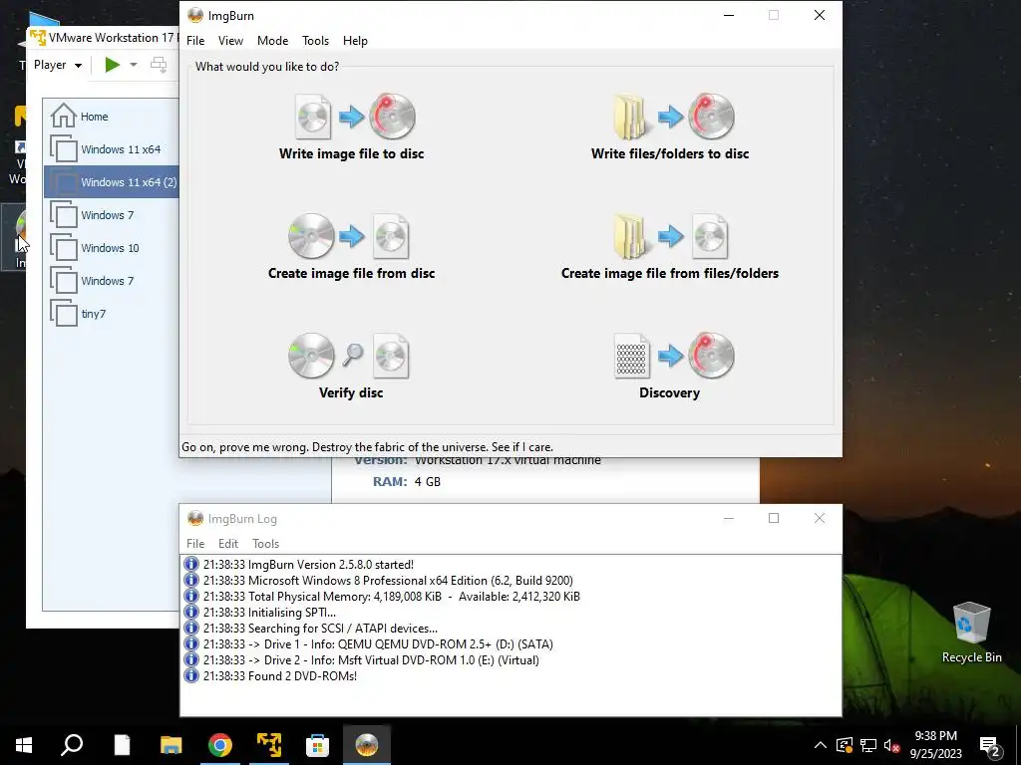The height and width of the screenshot is (765, 1021).
Task: Open Tools menu in ImgBurn Log window
Action: tap(265, 543)
